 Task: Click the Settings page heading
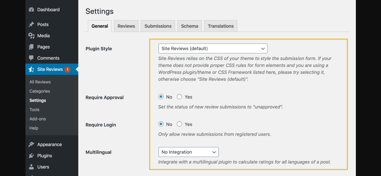point(99,11)
